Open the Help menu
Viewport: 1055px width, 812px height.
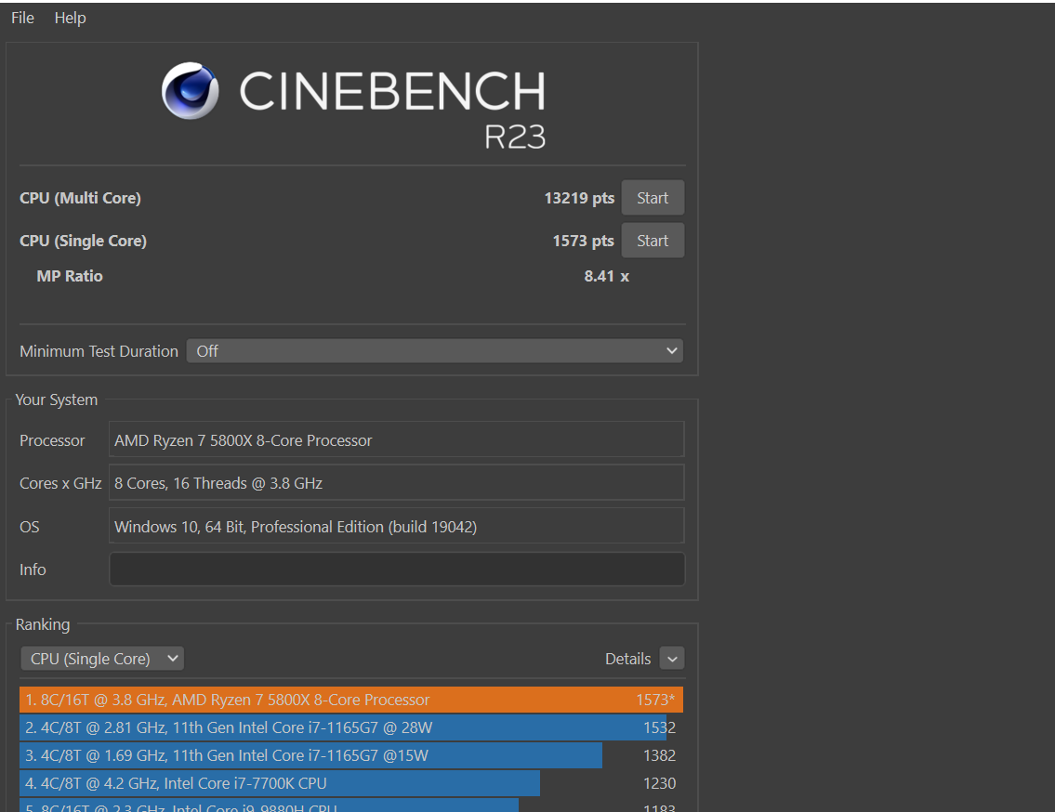coord(70,19)
